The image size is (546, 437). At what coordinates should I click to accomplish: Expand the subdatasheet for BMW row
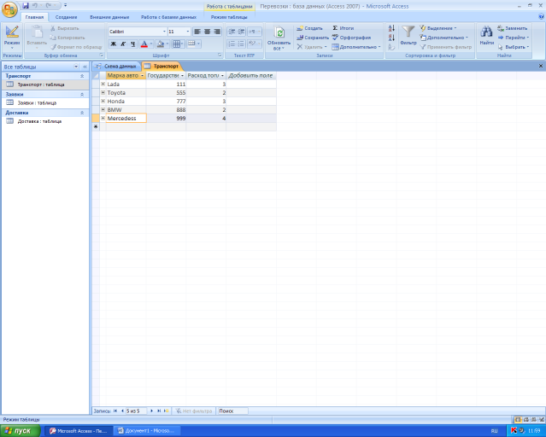click(103, 109)
